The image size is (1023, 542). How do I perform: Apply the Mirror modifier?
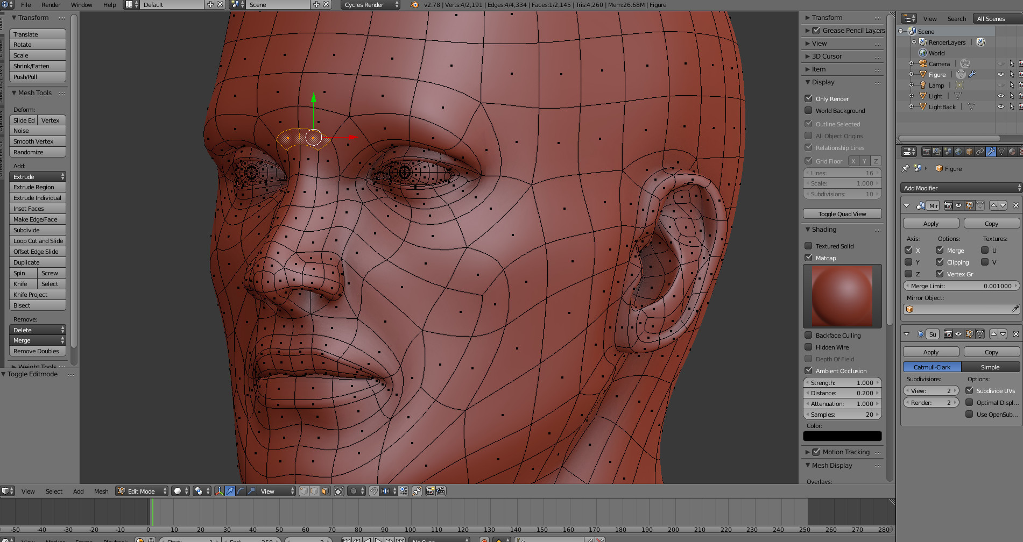[x=930, y=223]
